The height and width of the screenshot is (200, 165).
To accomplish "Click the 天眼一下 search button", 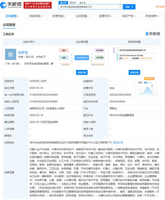I will tap(129, 7).
